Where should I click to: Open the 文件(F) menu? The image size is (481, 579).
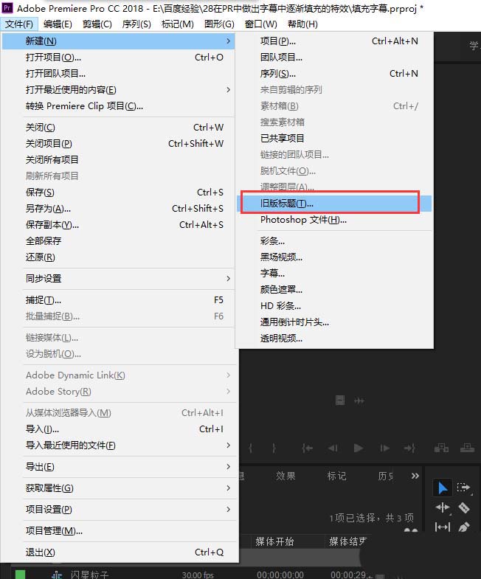point(19,24)
